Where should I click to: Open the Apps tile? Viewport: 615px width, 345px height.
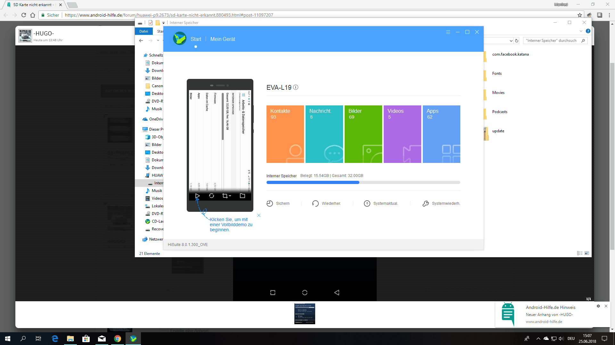pos(441,134)
